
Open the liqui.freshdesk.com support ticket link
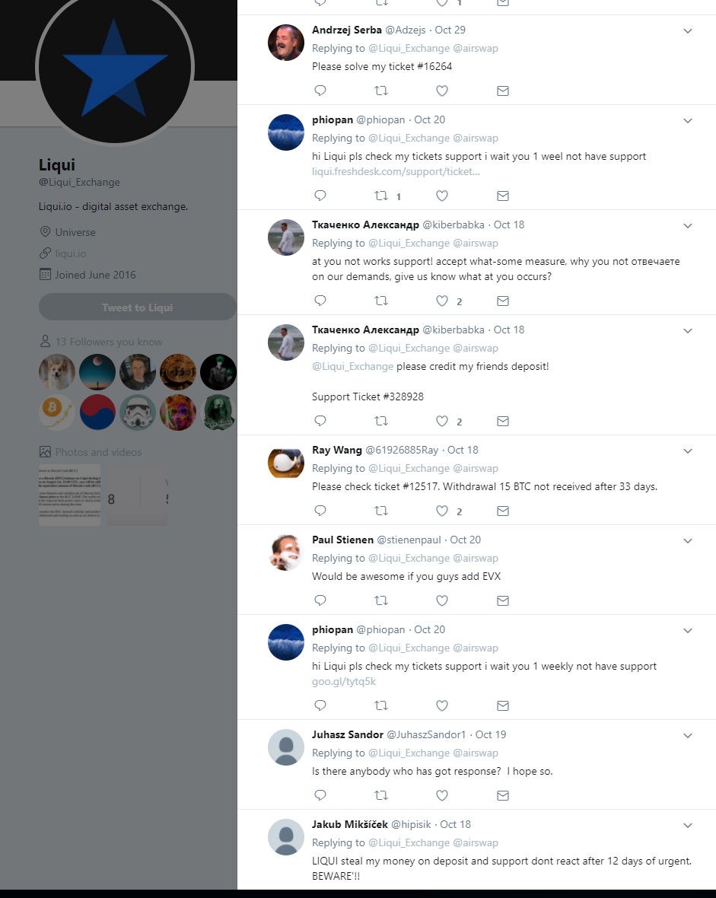click(396, 171)
